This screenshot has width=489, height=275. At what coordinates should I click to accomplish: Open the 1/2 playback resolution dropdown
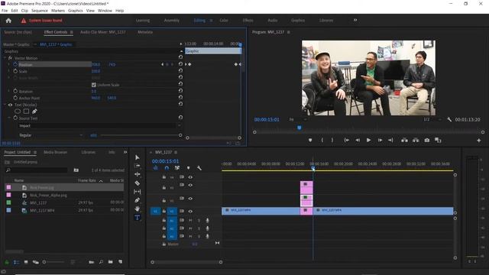(x=433, y=119)
